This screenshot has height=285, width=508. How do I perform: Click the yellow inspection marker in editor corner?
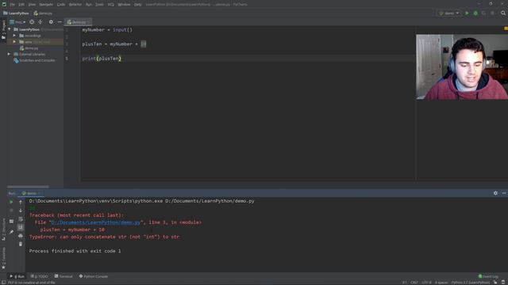pyautogui.click(x=506, y=28)
